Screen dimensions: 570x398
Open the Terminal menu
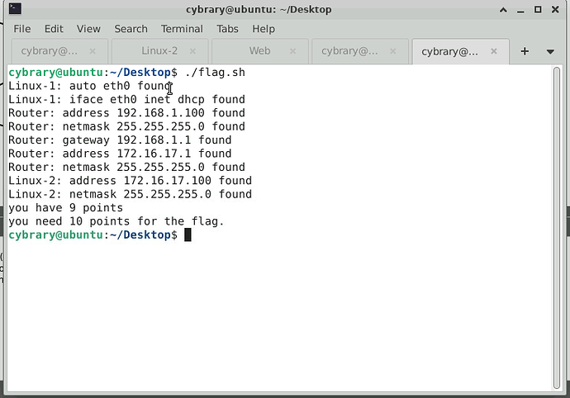click(182, 28)
